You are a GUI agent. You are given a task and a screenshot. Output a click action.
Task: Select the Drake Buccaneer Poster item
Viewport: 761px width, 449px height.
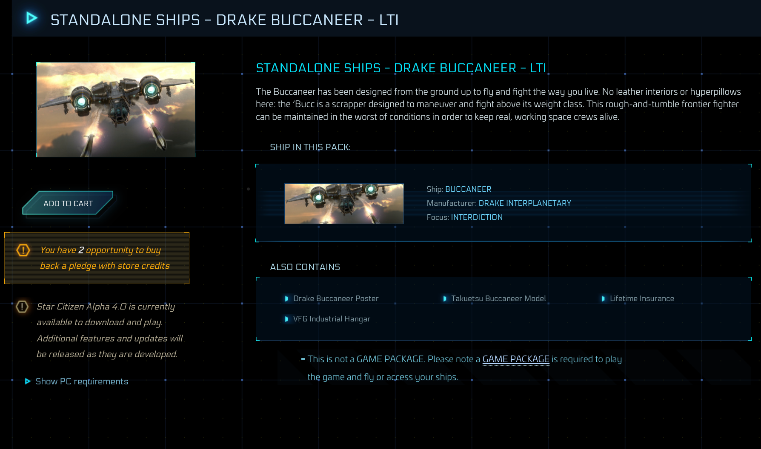pos(335,298)
